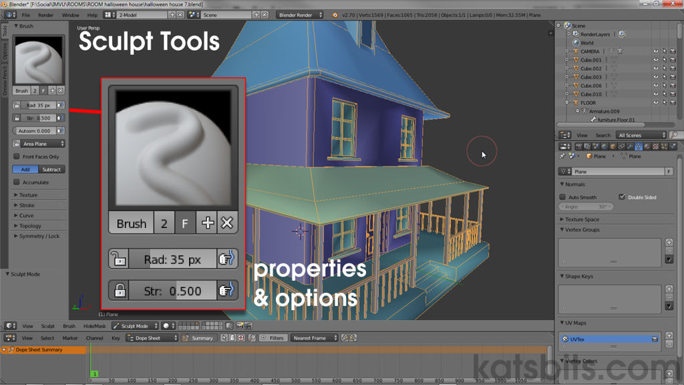
Task: Click the brush strength slider
Action: 38,118
